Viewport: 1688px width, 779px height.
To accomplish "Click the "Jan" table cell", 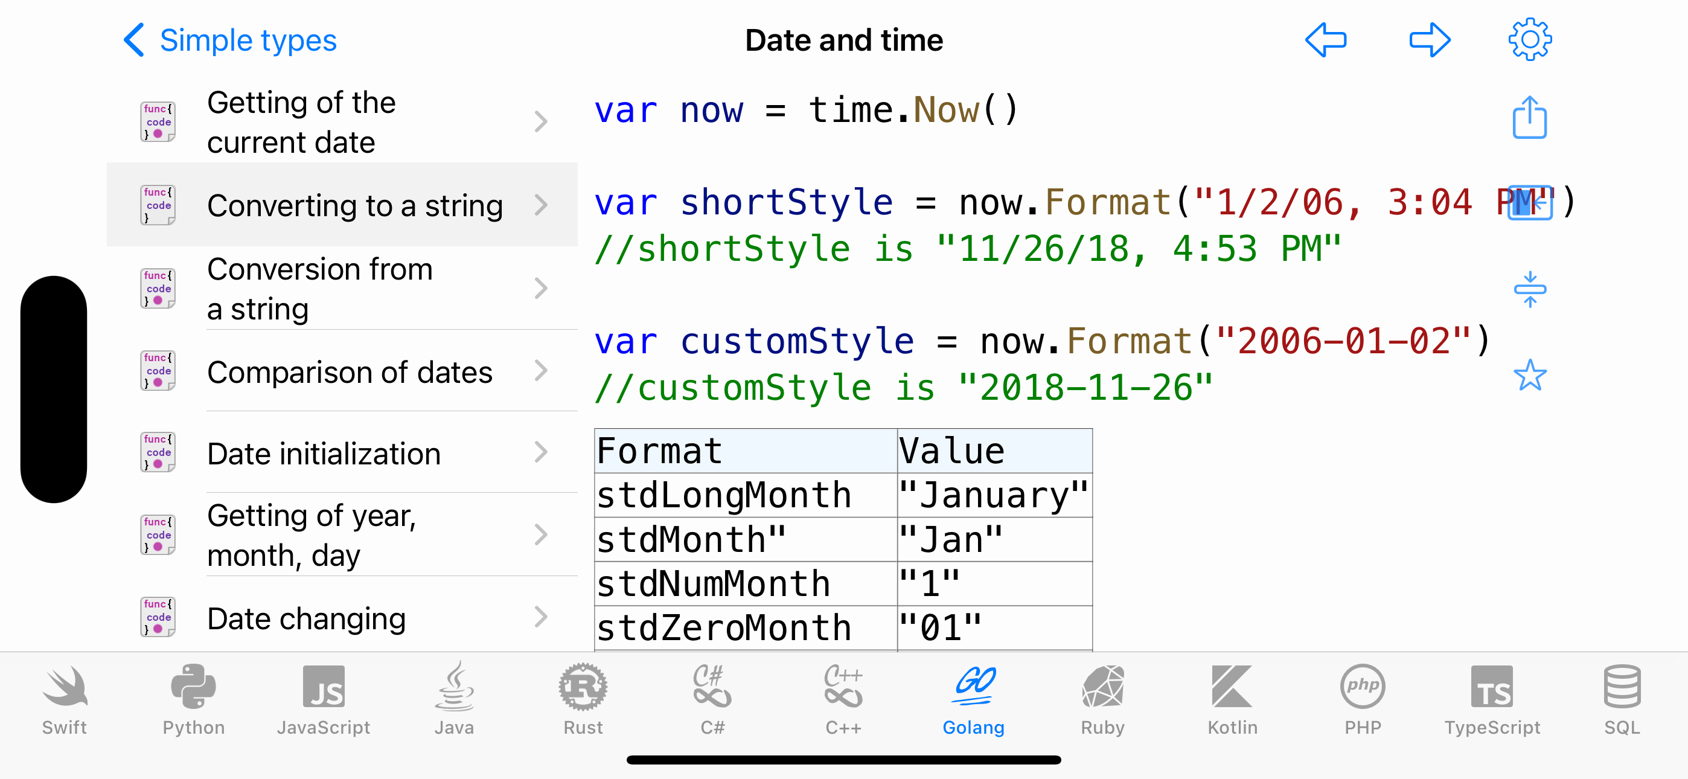I will [995, 540].
